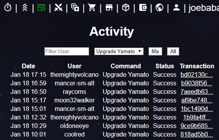Select user moon32walker in the table

(x=74, y=100)
